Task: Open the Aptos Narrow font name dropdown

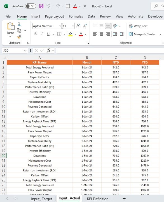Action: coord(60,26)
